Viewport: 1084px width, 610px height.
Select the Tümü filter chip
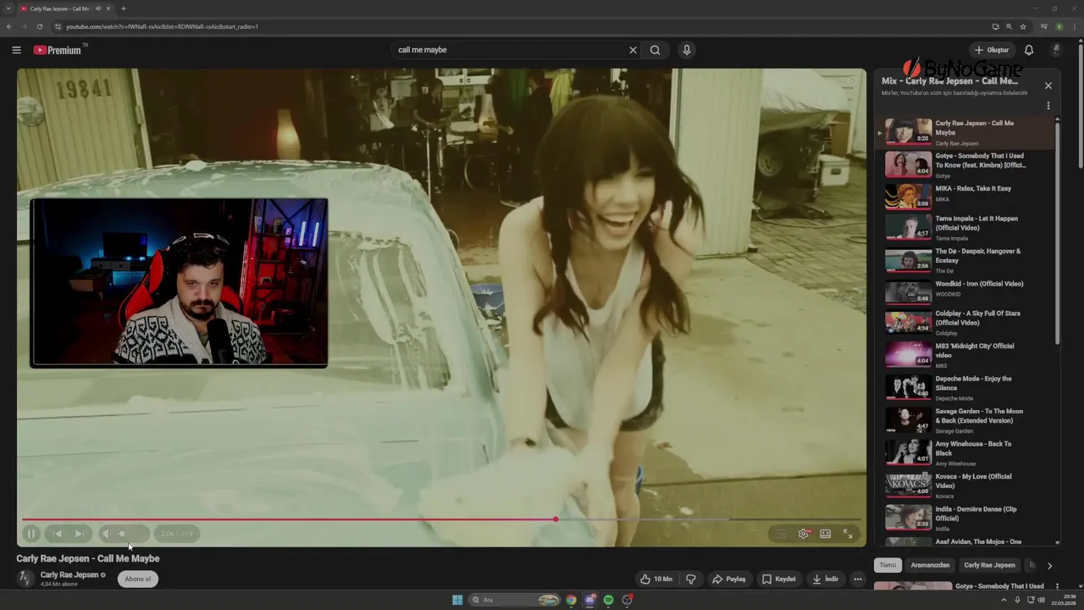[x=888, y=565]
